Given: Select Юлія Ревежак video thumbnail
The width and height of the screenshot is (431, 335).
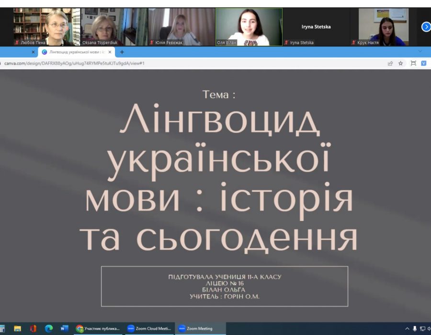Looking at the screenshot, I should (x=181, y=27).
